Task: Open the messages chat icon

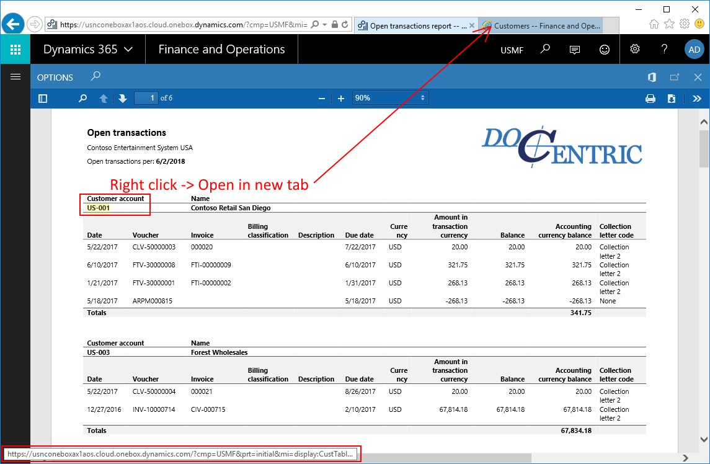Action: 575,50
